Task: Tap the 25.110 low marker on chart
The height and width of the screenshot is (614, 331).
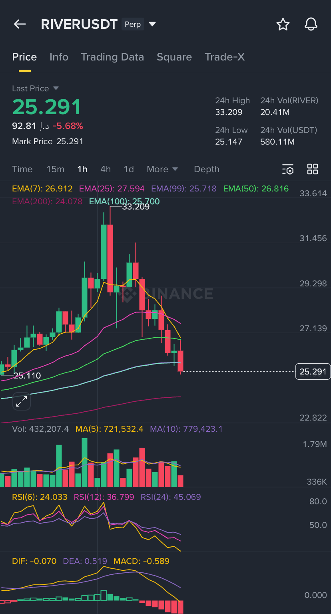Action: (27, 376)
